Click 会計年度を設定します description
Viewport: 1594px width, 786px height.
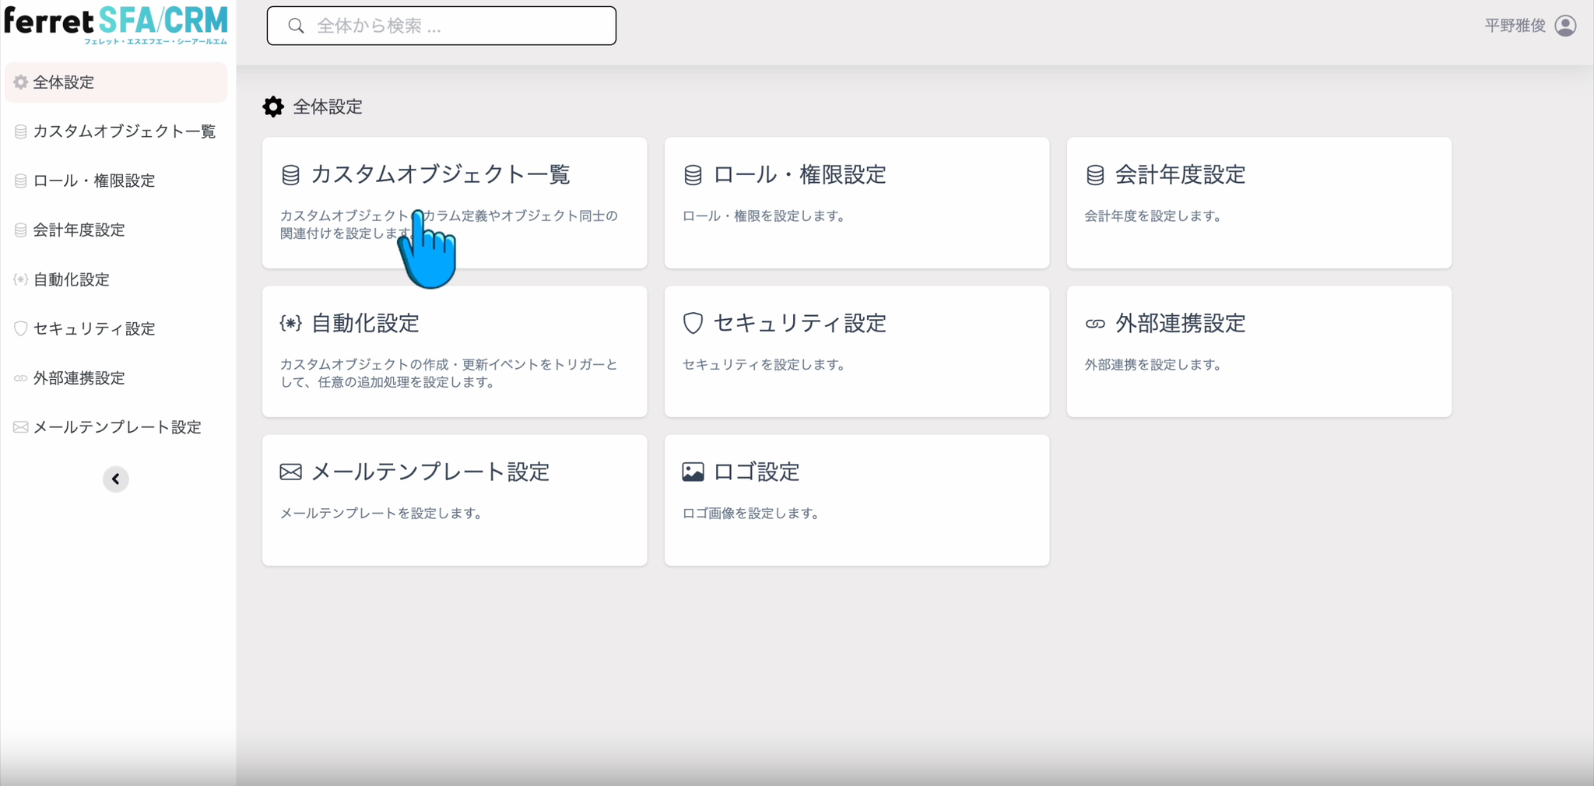pyautogui.click(x=1153, y=216)
